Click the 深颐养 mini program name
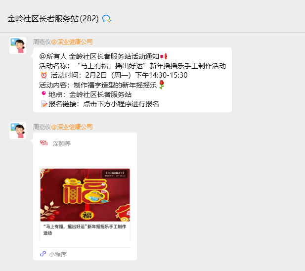Screen dimensions: 305x271 [x=62, y=144]
